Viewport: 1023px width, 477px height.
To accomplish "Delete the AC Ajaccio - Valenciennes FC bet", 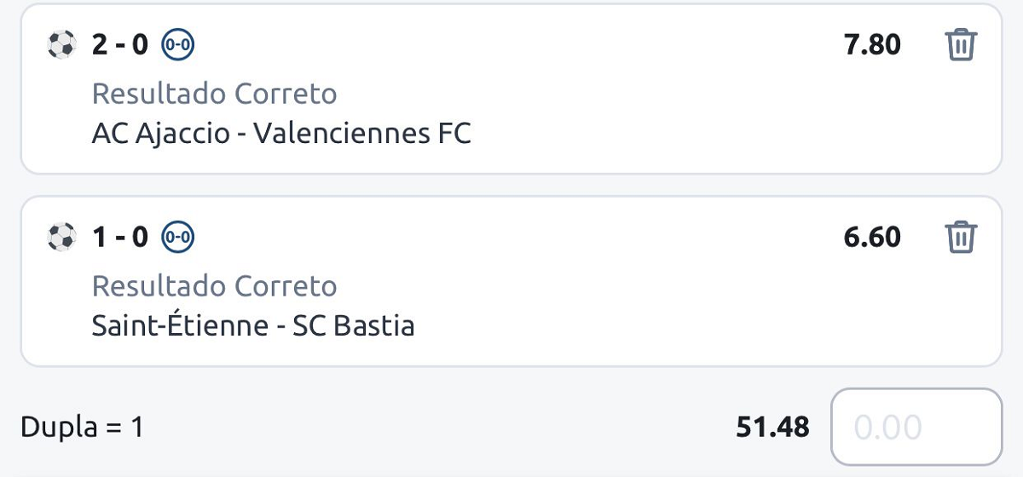I will [961, 44].
